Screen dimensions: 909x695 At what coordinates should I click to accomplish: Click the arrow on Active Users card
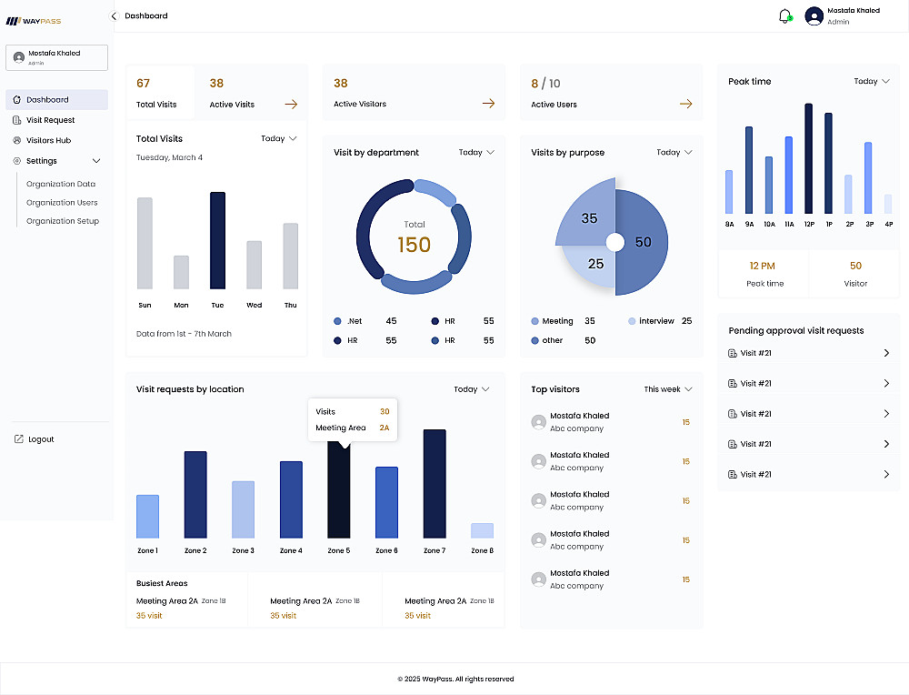[685, 104]
